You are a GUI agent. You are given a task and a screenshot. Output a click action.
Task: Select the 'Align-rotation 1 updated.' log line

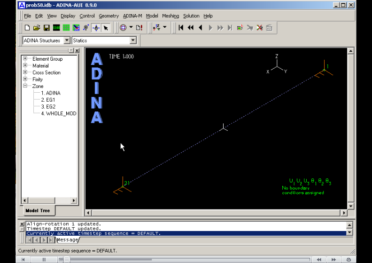64,224
